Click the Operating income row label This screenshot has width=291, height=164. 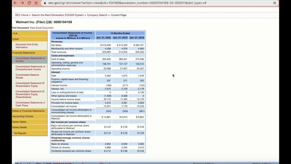tap(60, 69)
